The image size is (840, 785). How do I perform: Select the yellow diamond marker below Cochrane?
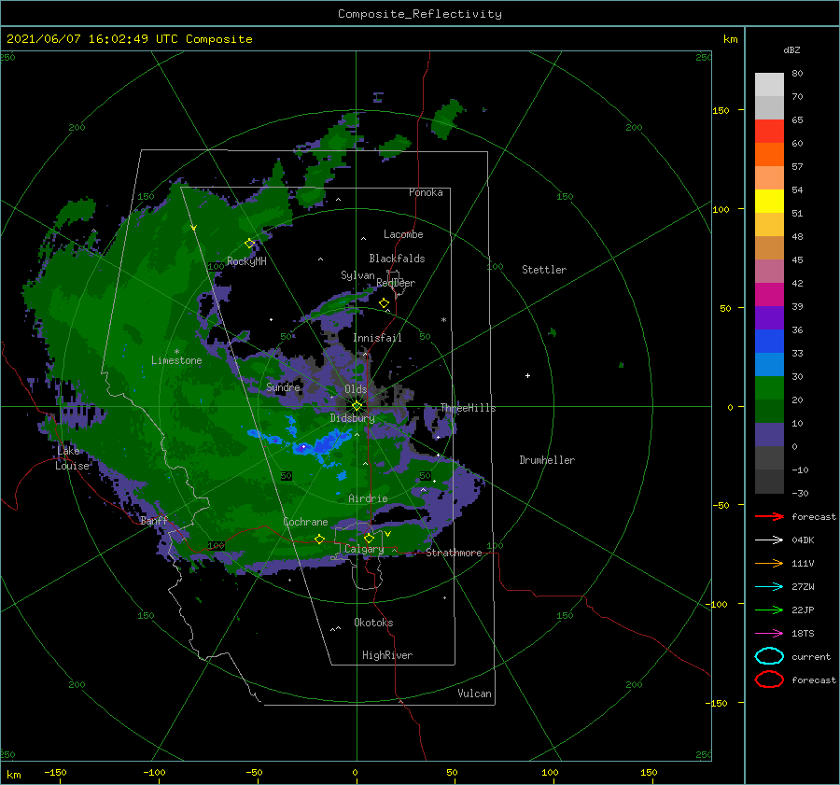pos(319,539)
